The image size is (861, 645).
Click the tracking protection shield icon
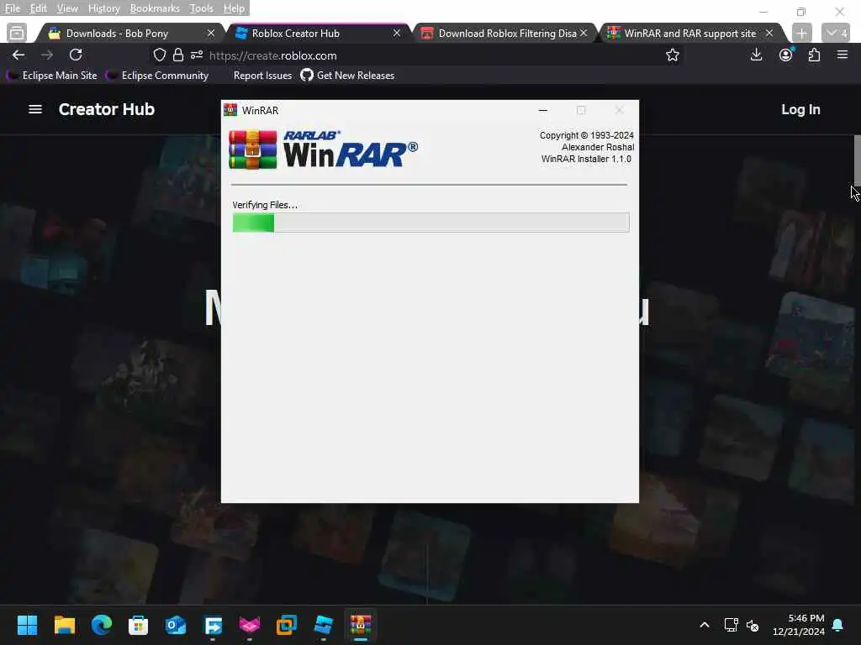(159, 55)
